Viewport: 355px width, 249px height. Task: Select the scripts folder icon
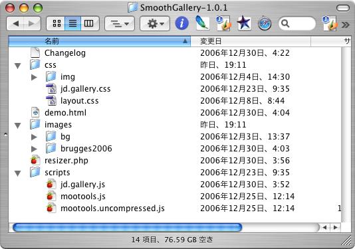tap(35, 173)
